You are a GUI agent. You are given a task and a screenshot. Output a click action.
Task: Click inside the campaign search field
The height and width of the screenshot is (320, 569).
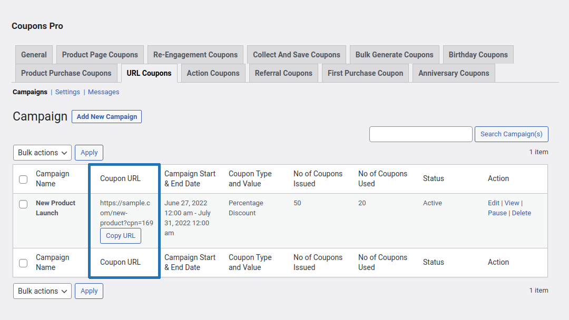coord(420,134)
